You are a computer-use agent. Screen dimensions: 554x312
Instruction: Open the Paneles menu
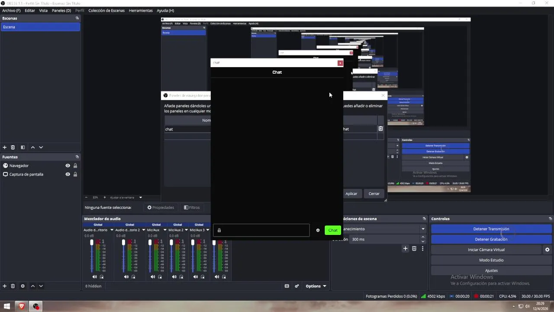click(61, 10)
